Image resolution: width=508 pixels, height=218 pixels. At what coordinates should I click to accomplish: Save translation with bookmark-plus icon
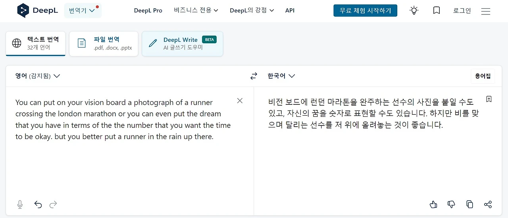coord(489,99)
